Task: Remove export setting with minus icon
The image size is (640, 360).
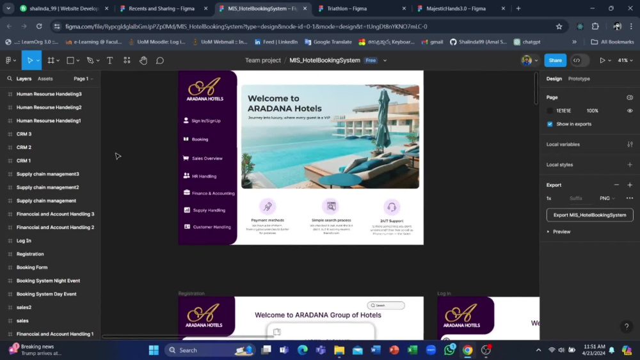Action: [616, 185]
